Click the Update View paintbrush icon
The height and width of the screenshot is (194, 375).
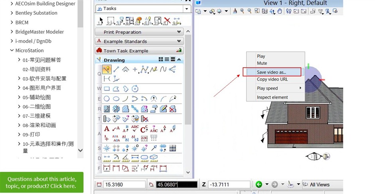pyautogui.click(x=235, y=11)
